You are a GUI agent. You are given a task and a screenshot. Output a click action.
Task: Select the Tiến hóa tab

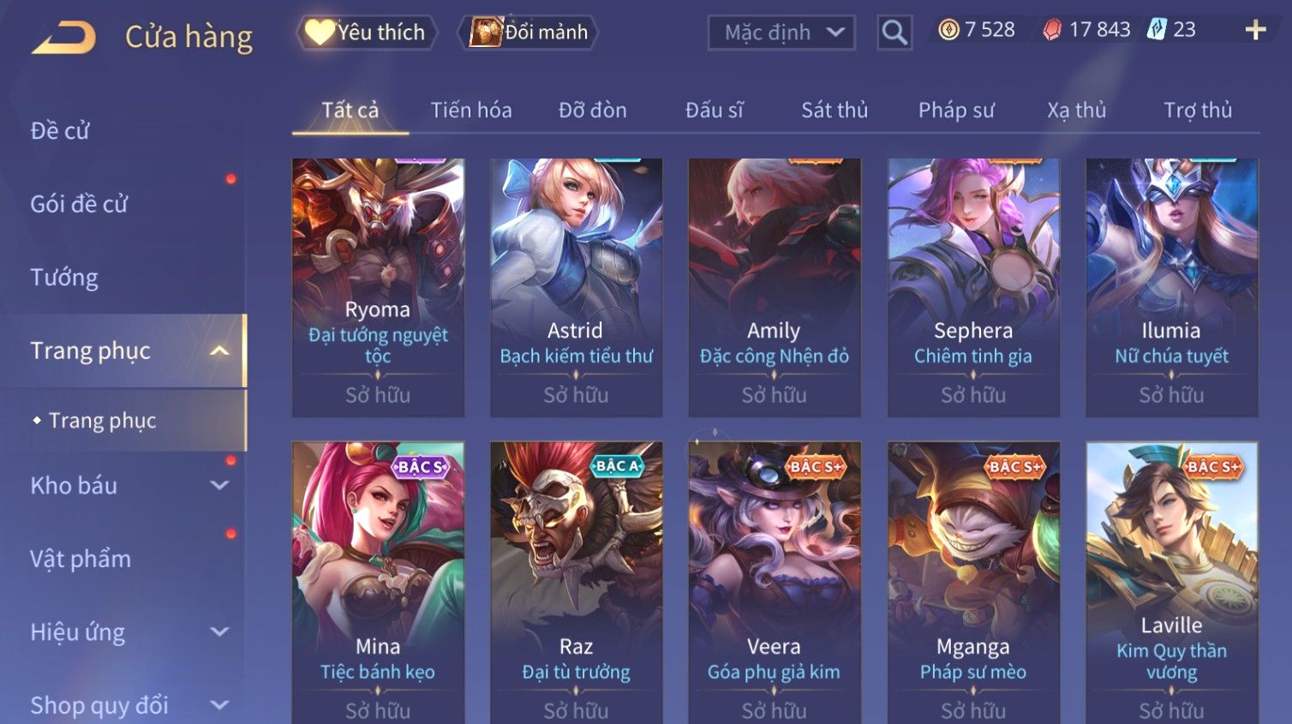click(471, 110)
